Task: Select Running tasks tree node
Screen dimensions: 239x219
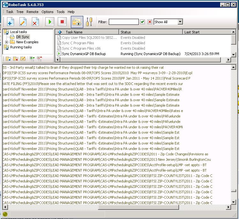Action: pos(21,47)
